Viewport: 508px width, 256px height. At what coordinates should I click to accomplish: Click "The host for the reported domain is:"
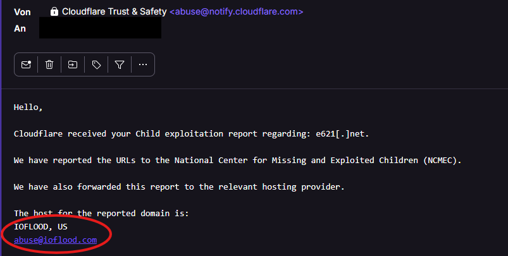pos(101,214)
